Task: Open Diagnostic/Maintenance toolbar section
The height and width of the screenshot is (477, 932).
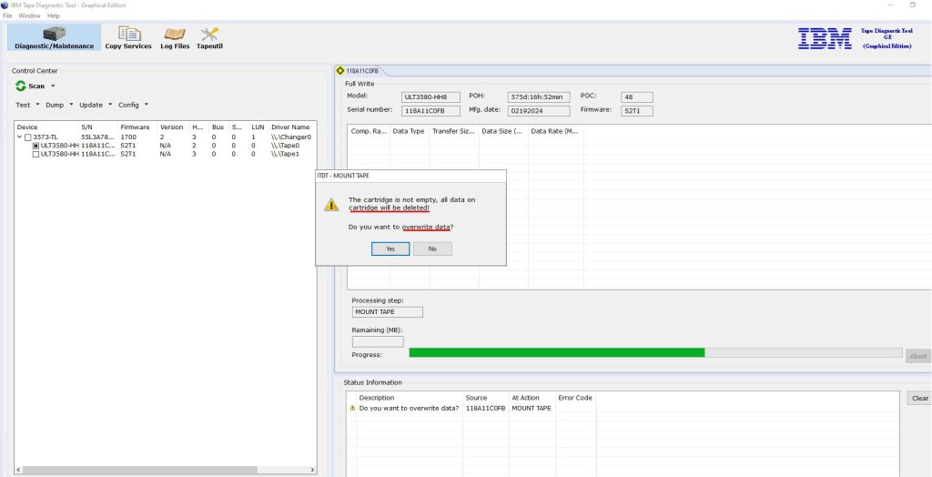Action: (54, 37)
